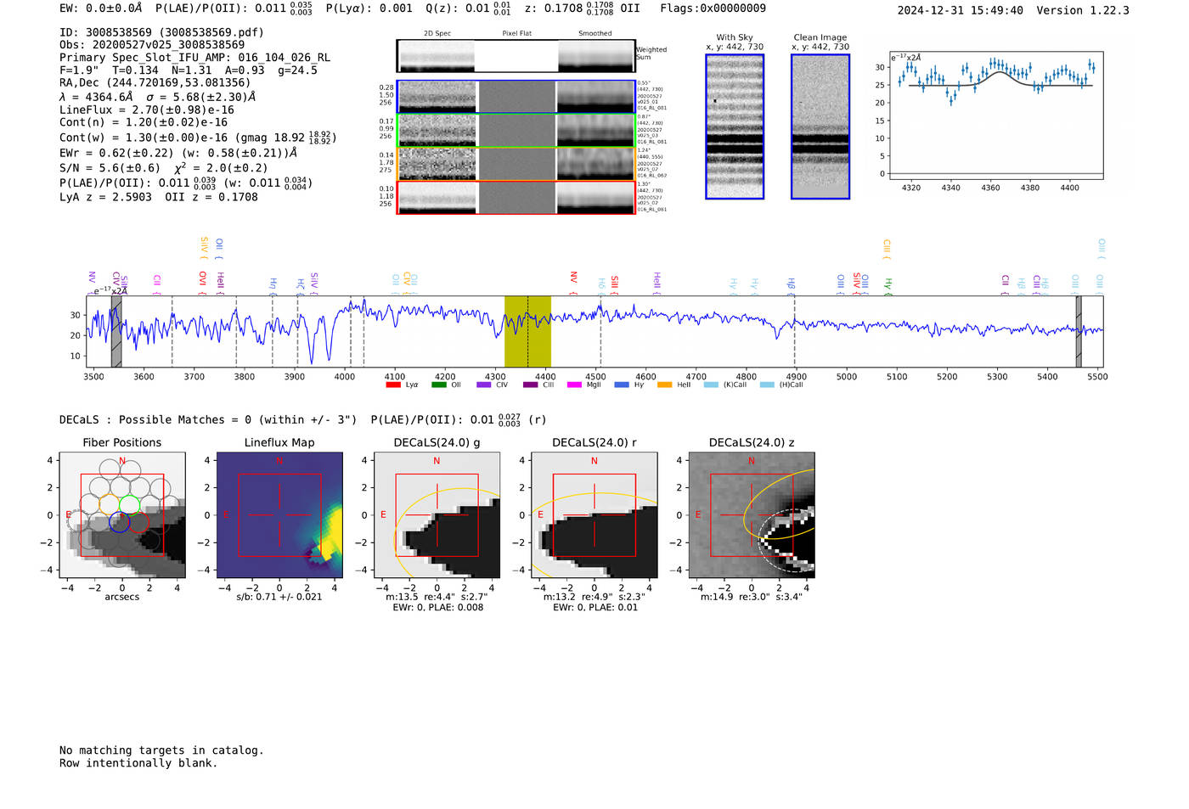Click the red Lyα legend swatch
The height and width of the screenshot is (809, 1189).
tap(393, 385)
